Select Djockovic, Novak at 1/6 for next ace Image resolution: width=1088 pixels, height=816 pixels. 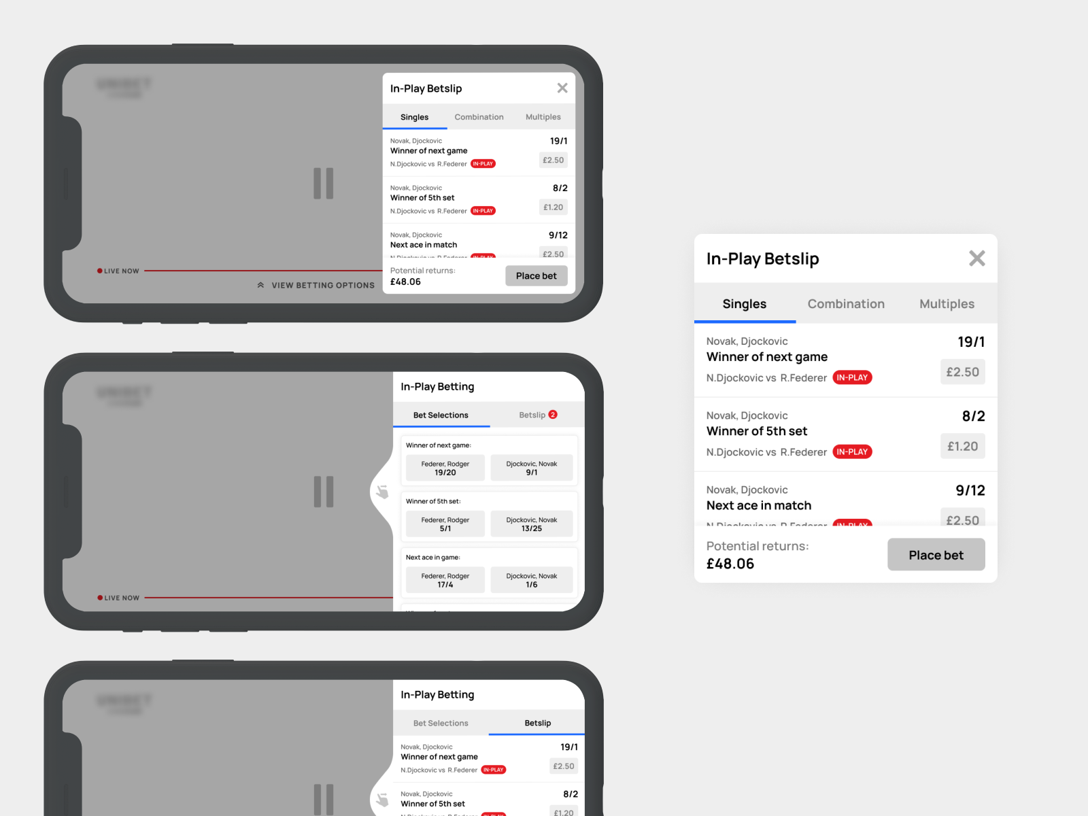click(532, 579)
